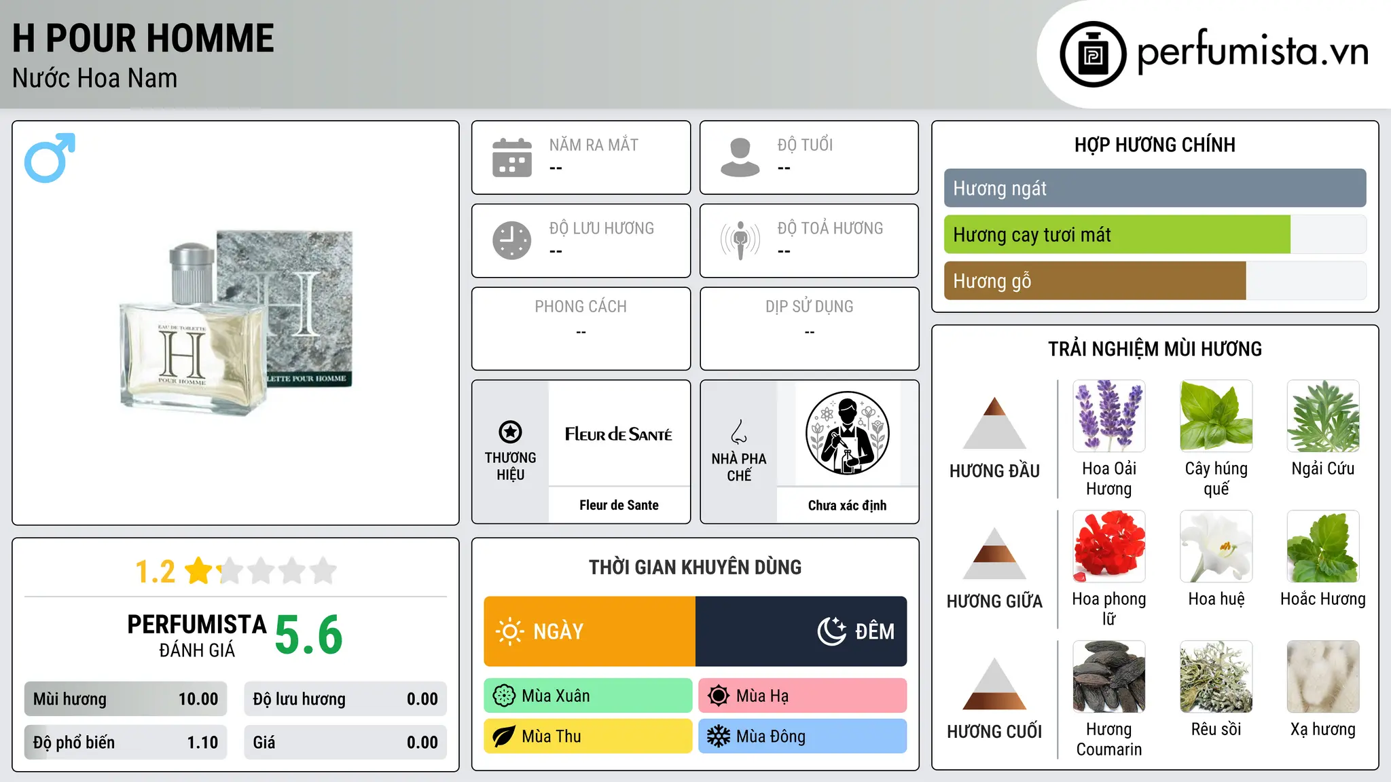The width and height of the screenshot is (1391, 782).
Task: Click the sillage icon beside Độ toả hương
Action: (x=740, y=240)
